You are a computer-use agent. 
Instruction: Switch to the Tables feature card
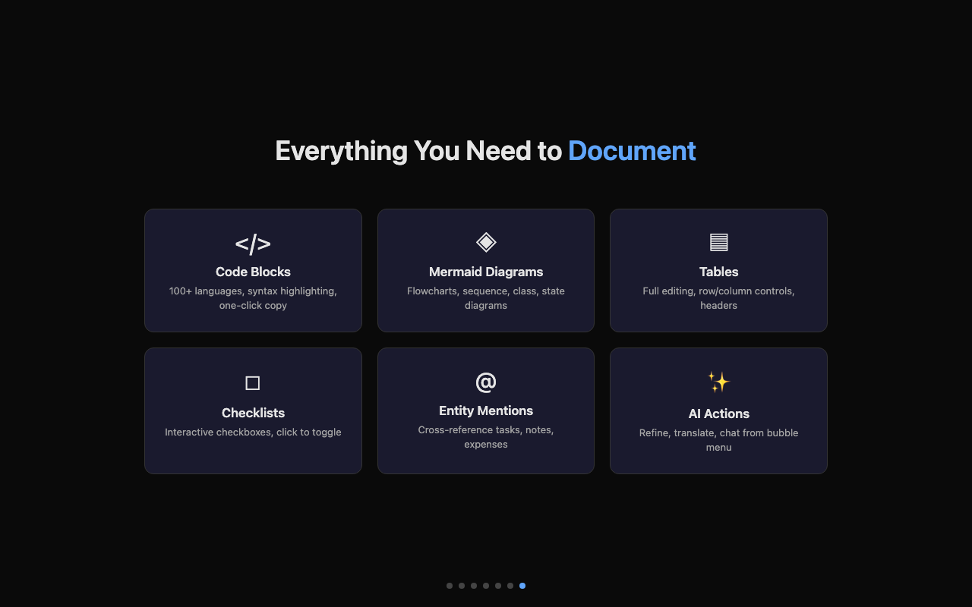click(x=718, y=270)
